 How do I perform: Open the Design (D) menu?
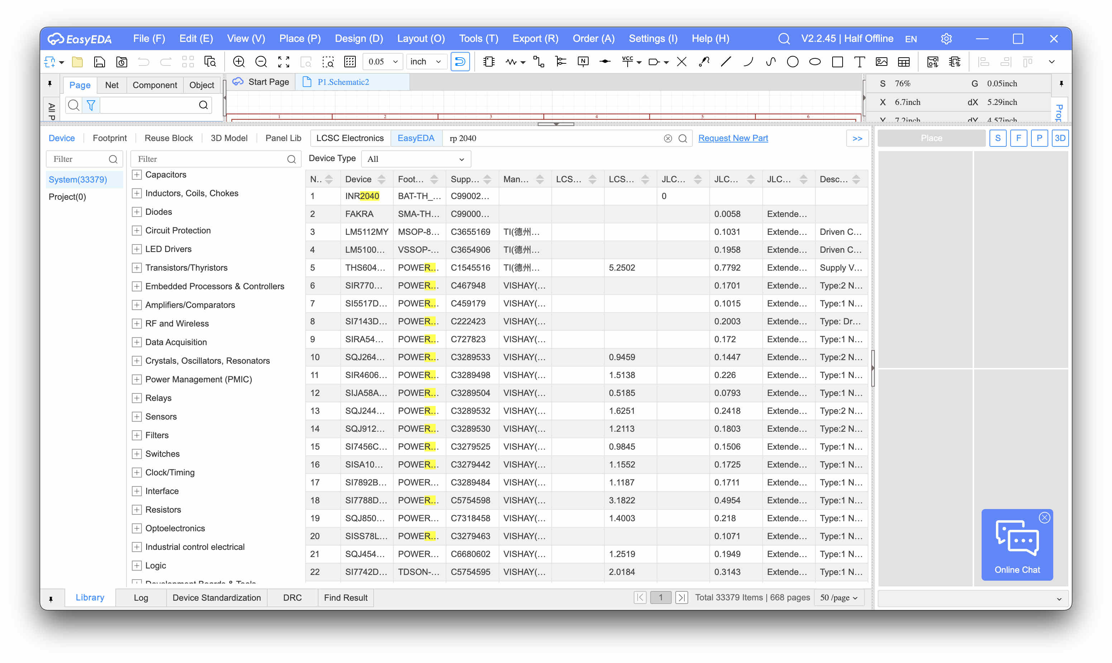(359, 38)
